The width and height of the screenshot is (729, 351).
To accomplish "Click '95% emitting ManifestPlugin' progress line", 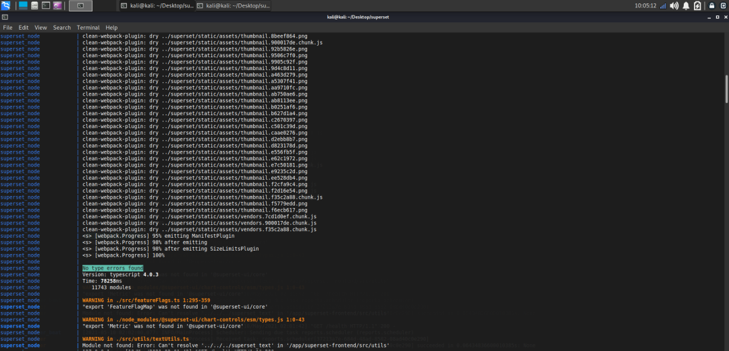I will coord(159,235).
